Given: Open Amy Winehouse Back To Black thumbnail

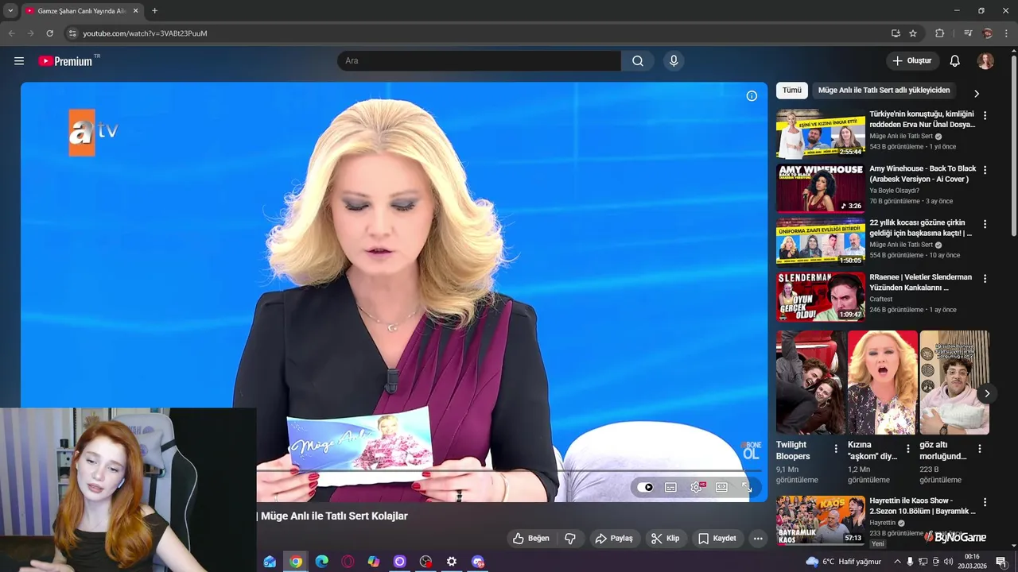Looking at the screenshot, I should tap(820, 188).
